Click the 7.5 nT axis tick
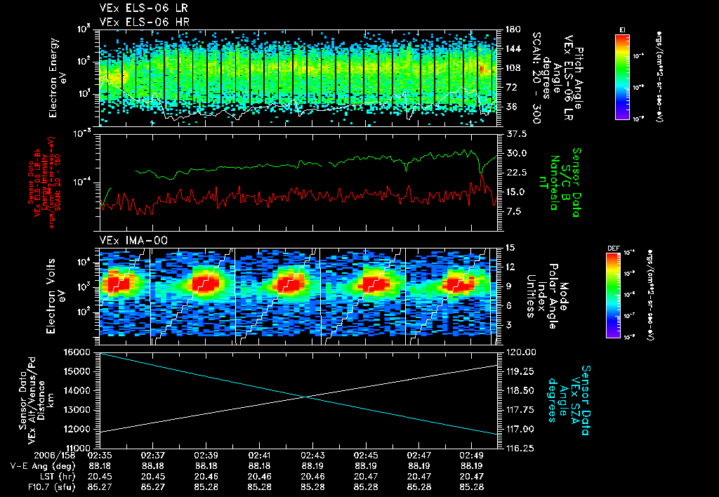This screenshot has width=719, height=497. 513,211
